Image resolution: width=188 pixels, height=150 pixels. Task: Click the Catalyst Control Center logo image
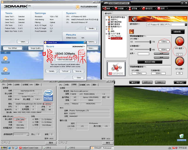click(x=116, y=69)
